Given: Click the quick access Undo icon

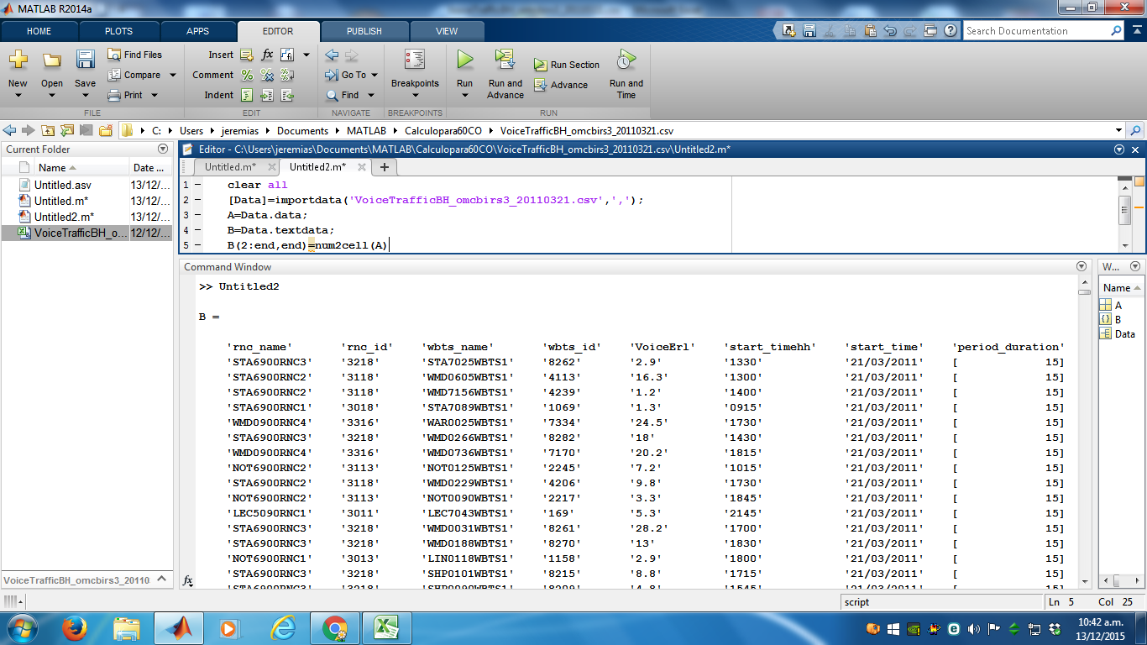Looking at the screenshot, I should point(890,31).
